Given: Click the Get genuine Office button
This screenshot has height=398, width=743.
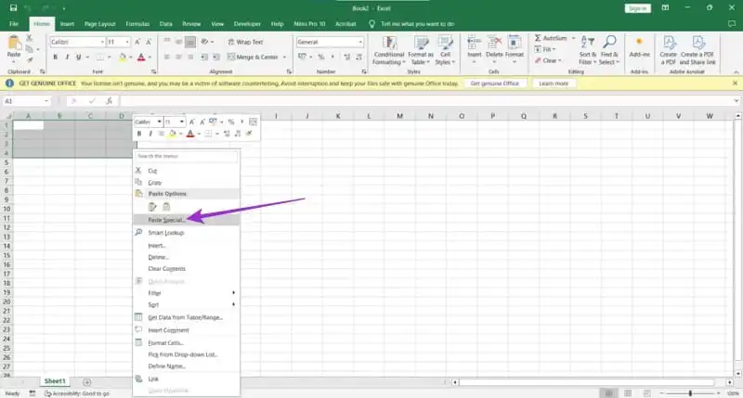Looking at the screenshot, I should click(x=497, y=83).
